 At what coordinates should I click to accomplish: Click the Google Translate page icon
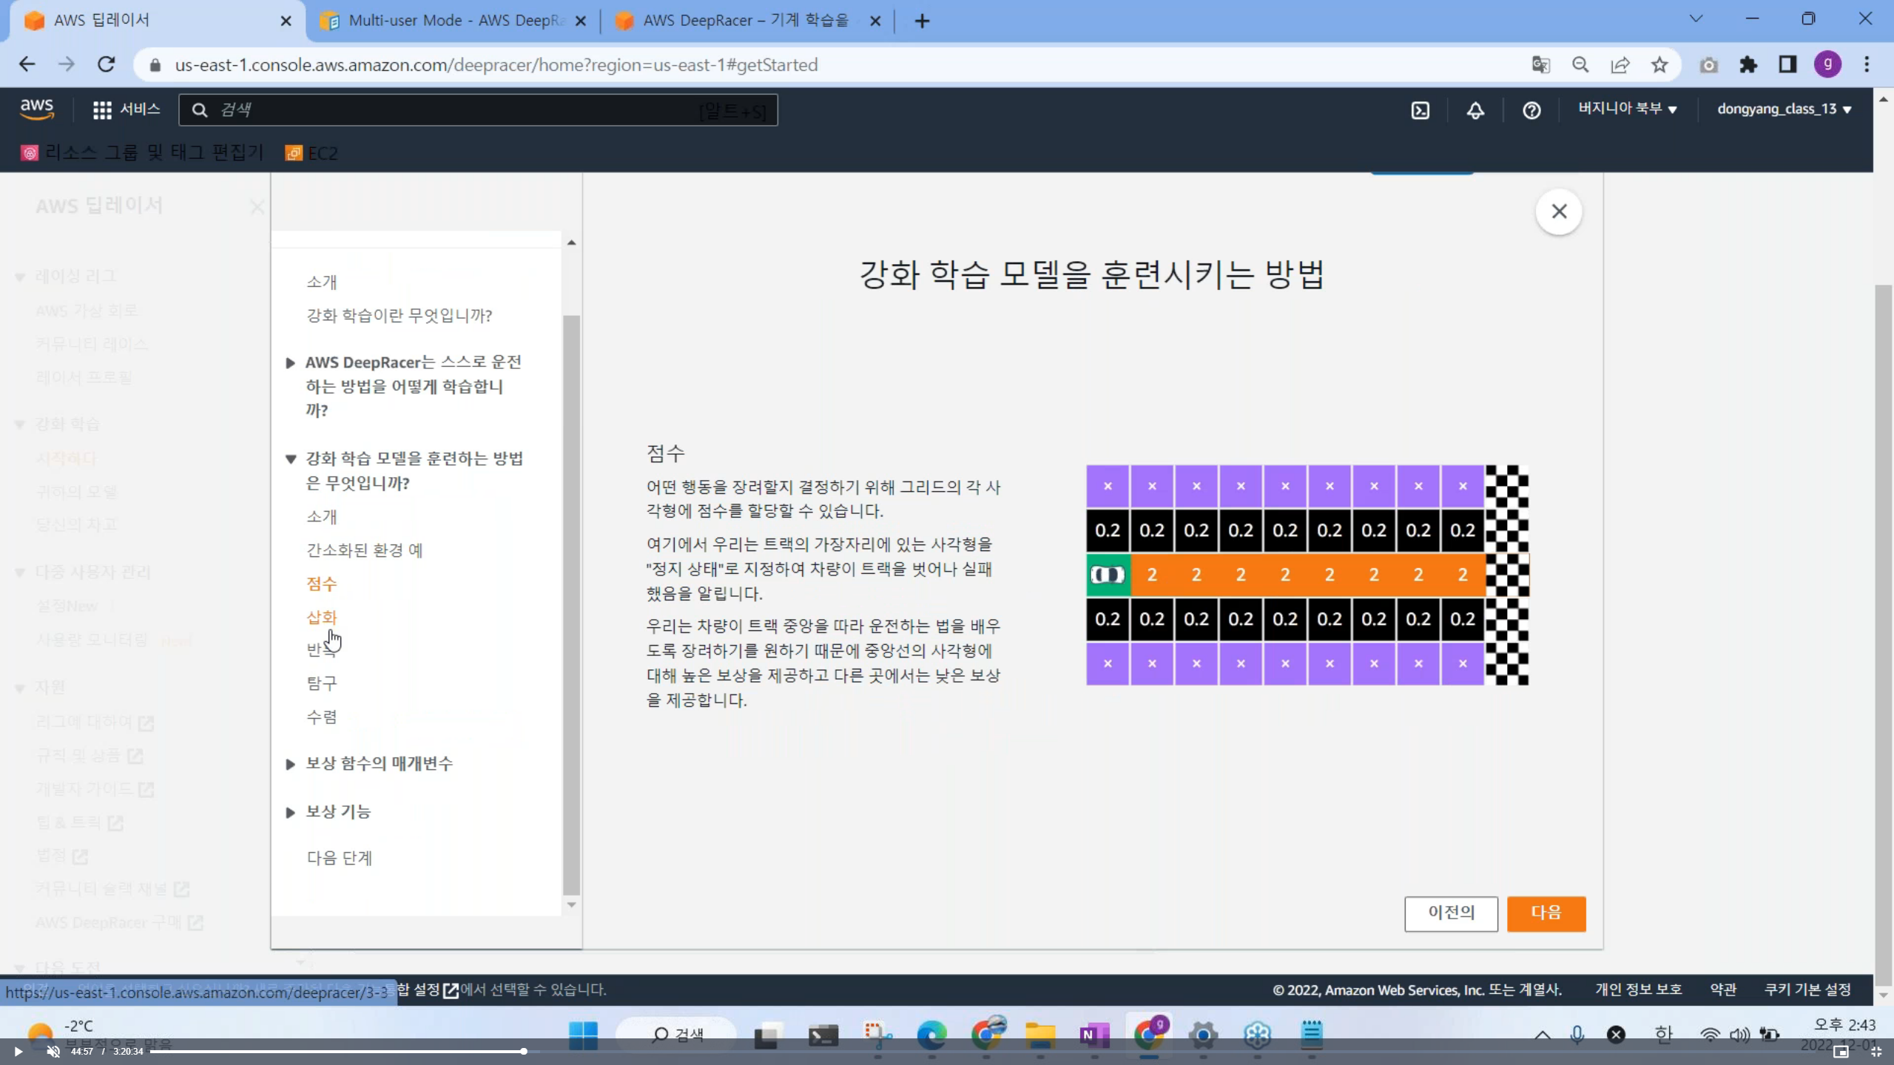[1540, 65]
